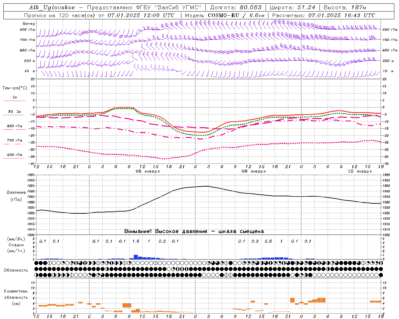
Task: Click the longitude value Долгота: 80.083
Action: [236, 7]
